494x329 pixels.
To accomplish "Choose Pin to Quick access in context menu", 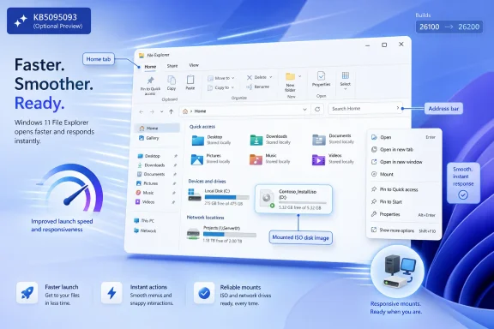I will [x=403, y=189].
